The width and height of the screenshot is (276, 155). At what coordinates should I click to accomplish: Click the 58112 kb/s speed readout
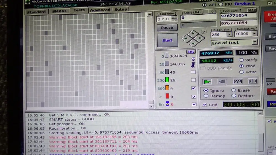point(216,61)
